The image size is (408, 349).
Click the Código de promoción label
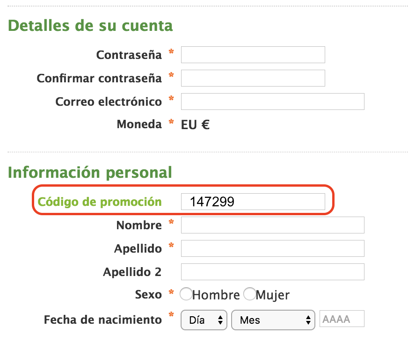[100, 202]
